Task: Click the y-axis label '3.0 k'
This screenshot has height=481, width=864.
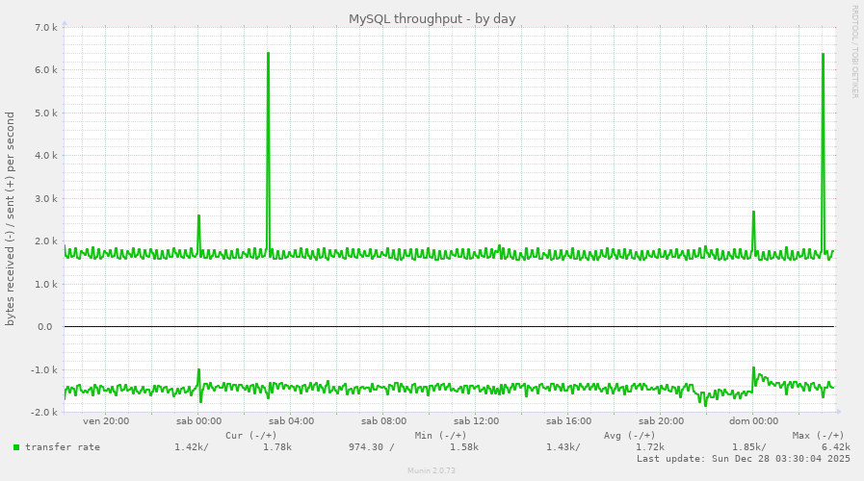Action: pos(46,198)
